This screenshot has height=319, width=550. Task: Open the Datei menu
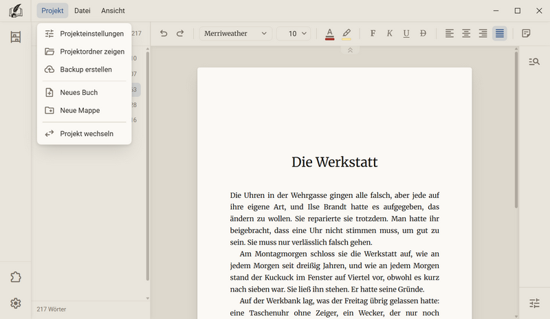coord(82,10)
